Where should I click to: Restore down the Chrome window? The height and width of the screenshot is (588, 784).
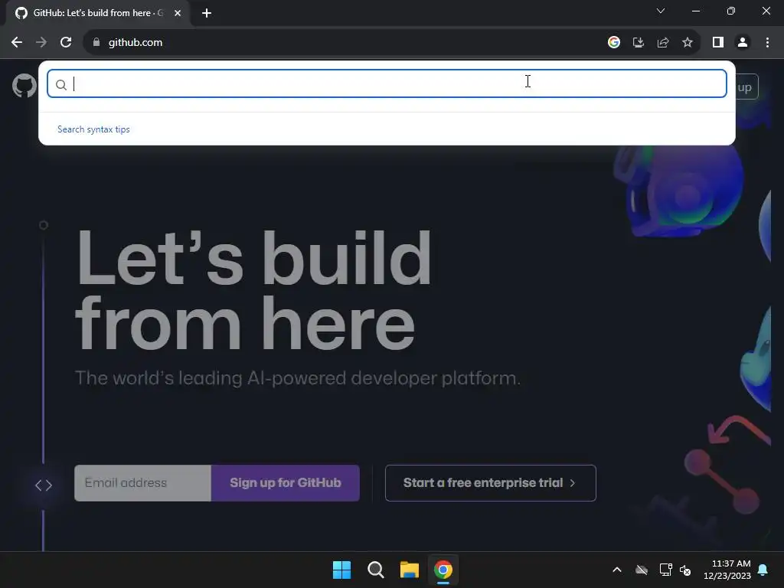(x=731, y=11)
